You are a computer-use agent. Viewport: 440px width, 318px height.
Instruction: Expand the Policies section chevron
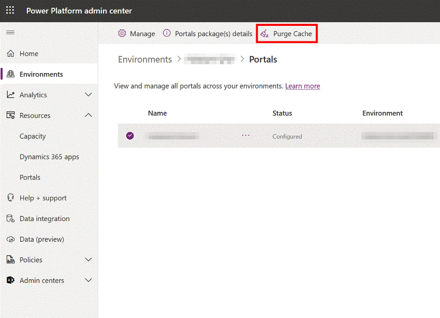(89, 260)
